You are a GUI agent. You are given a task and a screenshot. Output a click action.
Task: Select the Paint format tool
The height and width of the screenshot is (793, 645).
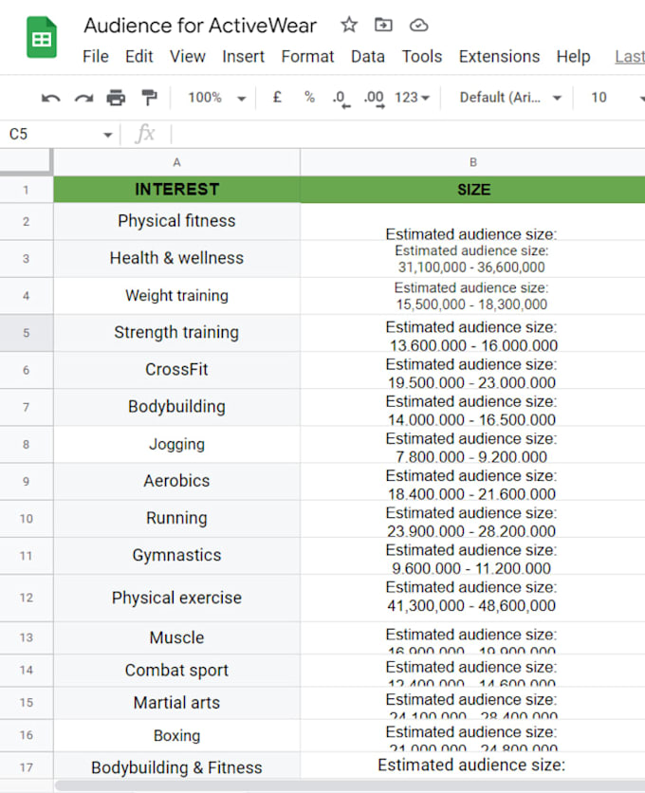tap(148, 97)
